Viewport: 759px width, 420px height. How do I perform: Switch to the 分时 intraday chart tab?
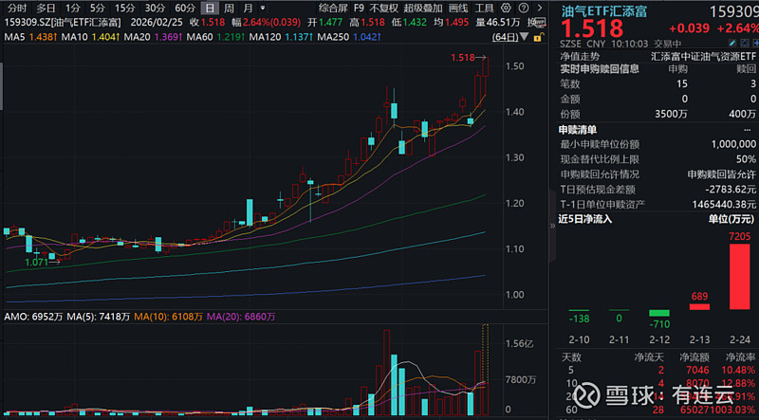point(17,8)
